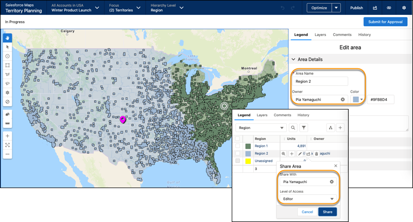Click the clear selection (no-entry) tool
Viewport: 413px width, 222px height.
click(7, 102)
